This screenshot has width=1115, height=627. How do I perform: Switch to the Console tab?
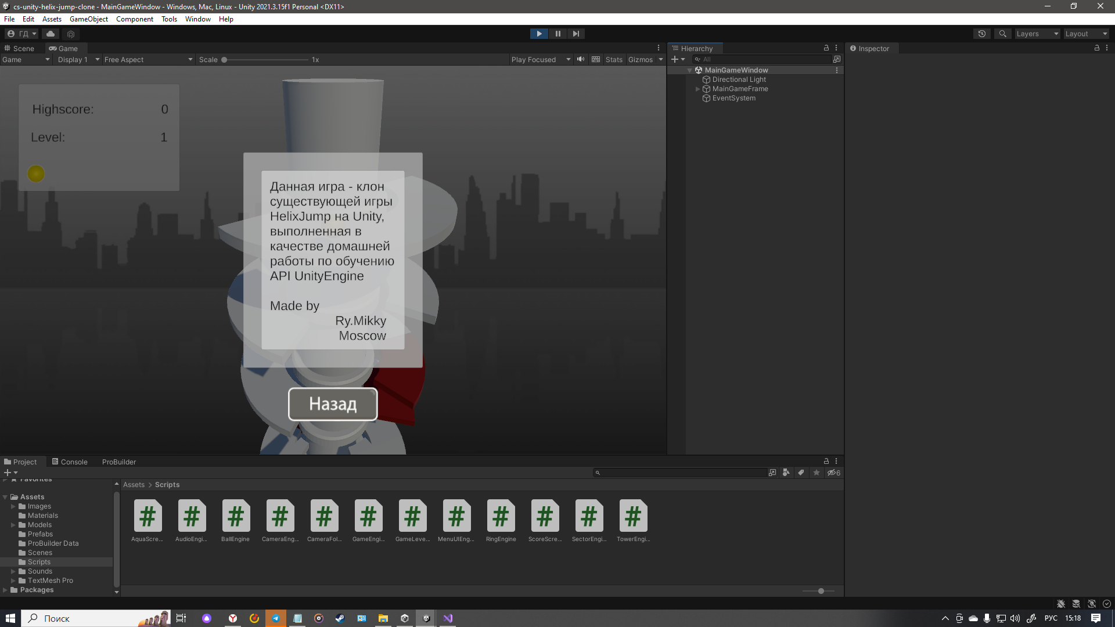[x=70, y=462]
